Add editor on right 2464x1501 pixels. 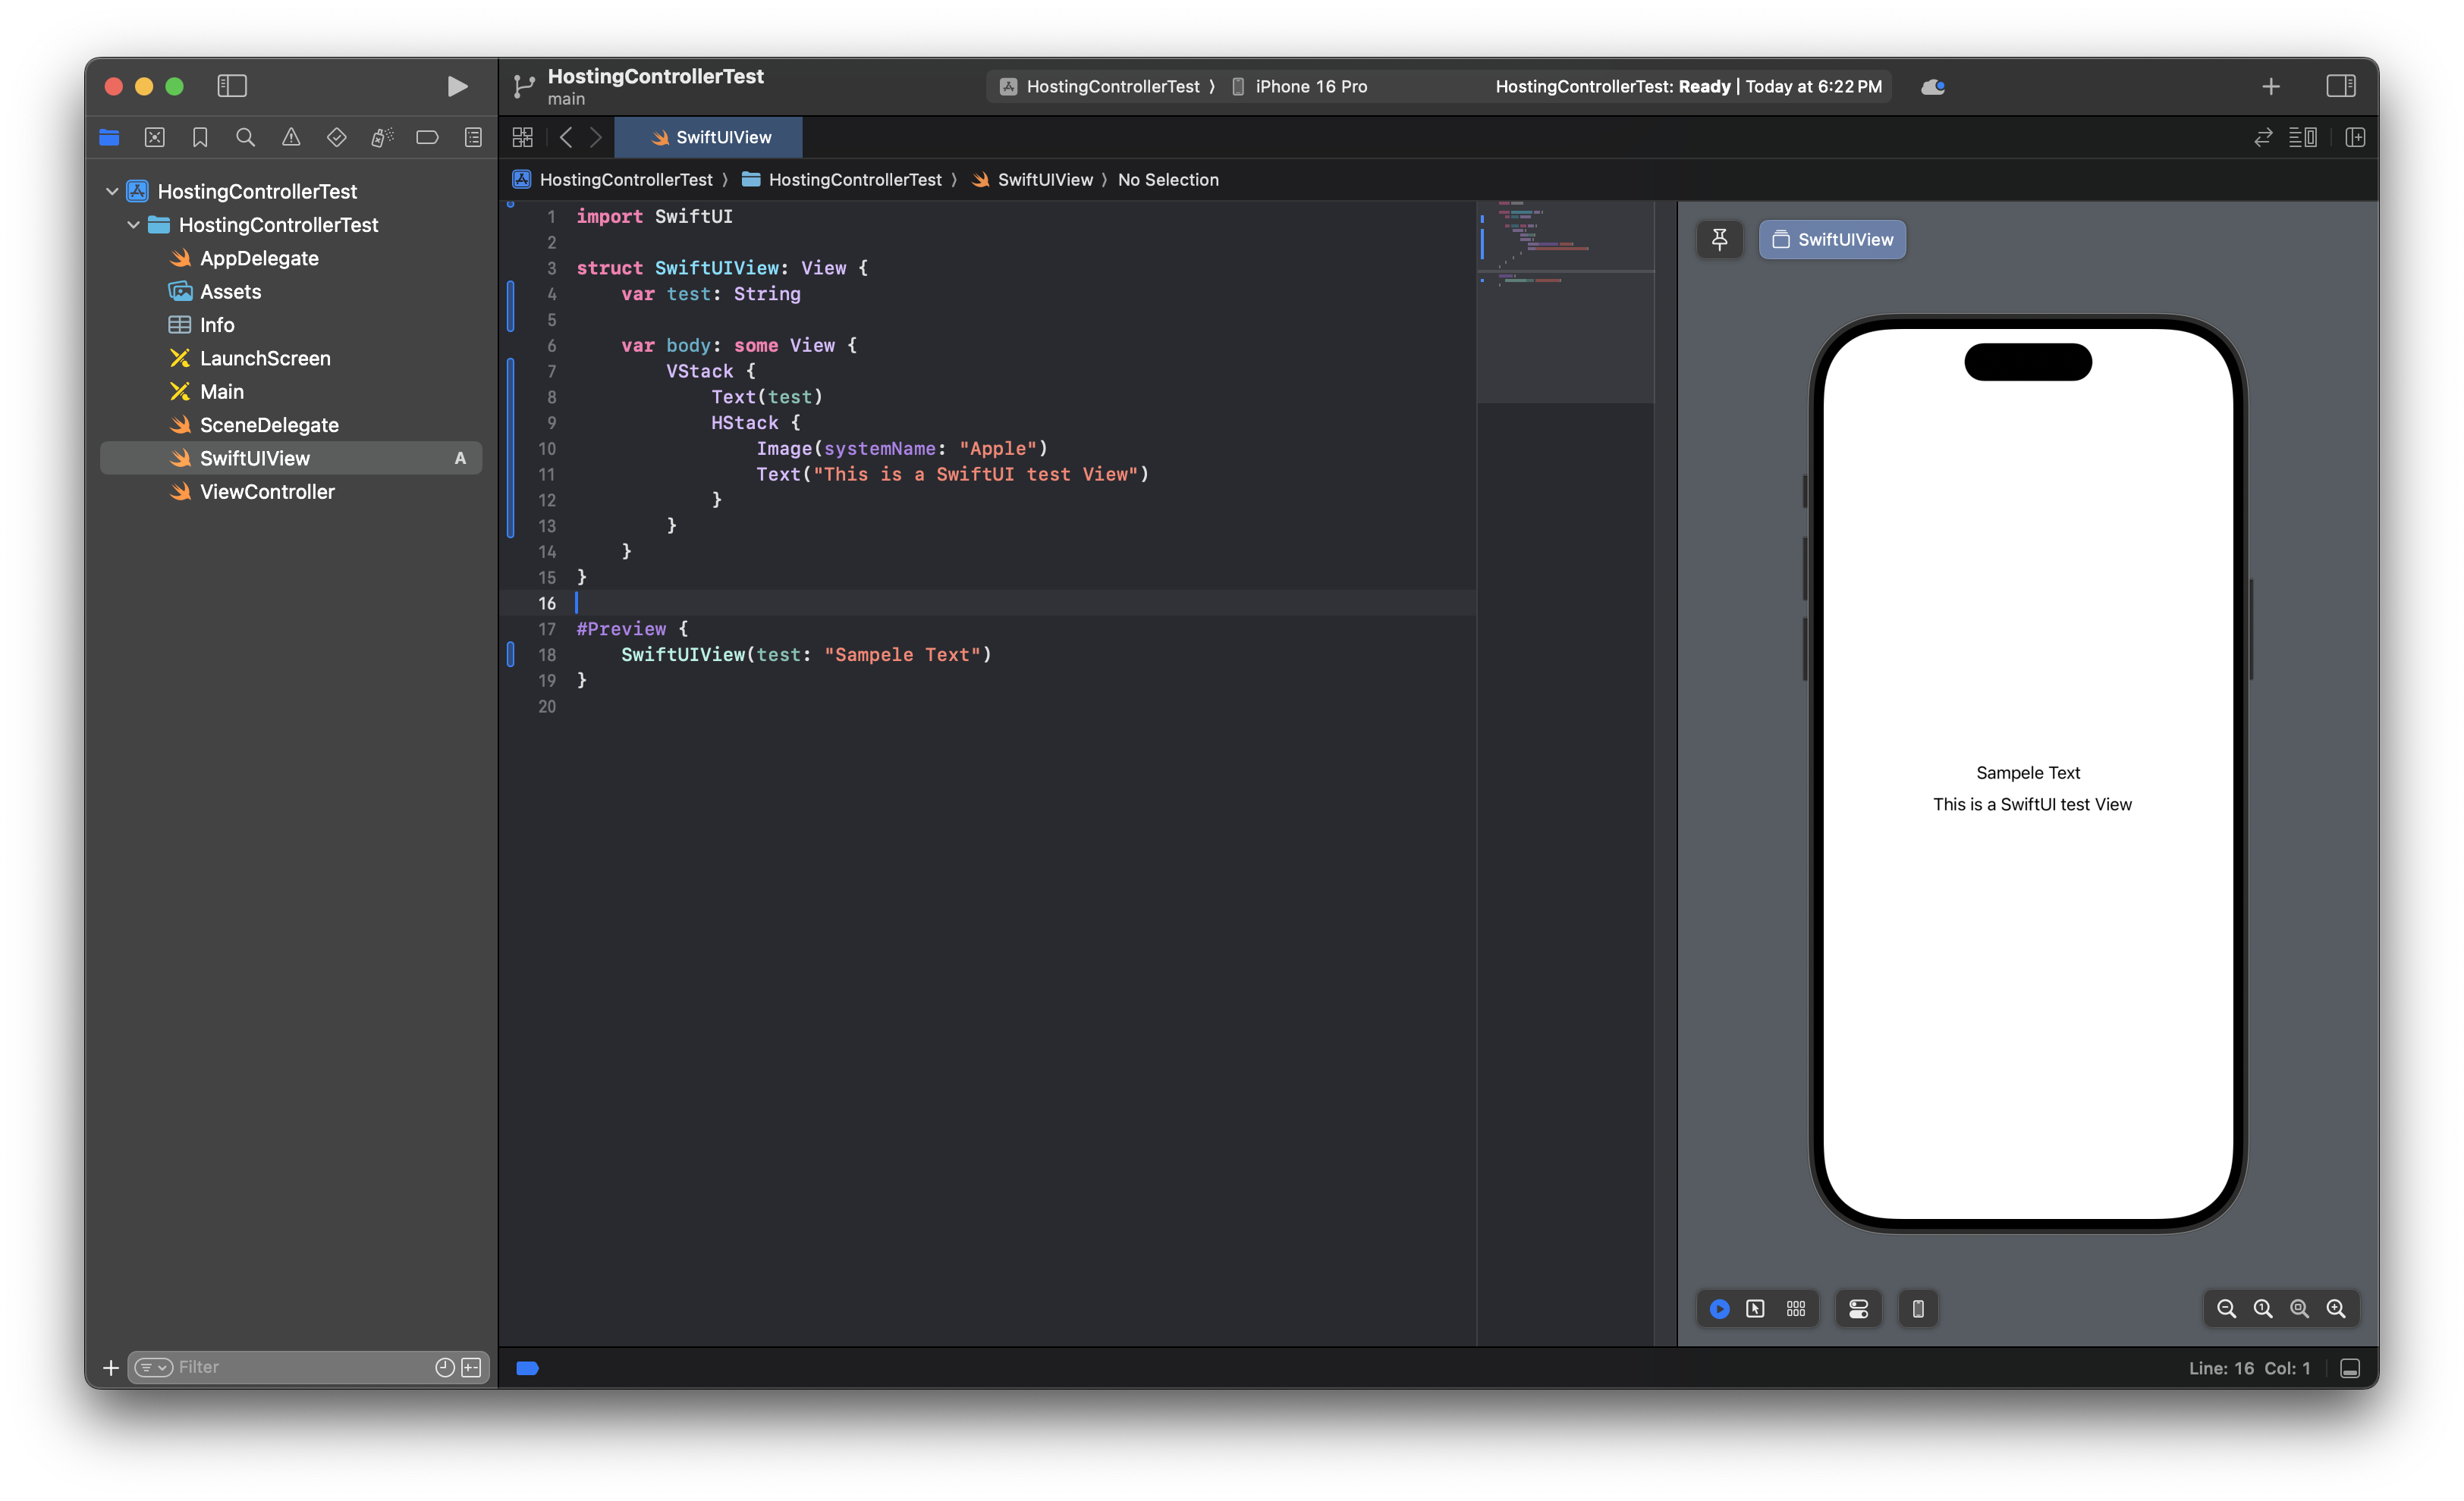[x=2355, y=138]
